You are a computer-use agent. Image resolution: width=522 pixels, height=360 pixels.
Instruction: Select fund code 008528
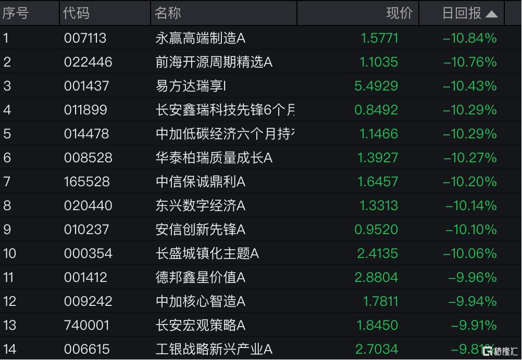(x=88, y=158)
